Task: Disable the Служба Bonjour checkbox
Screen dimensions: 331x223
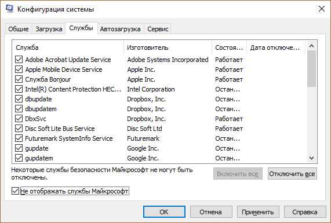Action: [19, 79]
